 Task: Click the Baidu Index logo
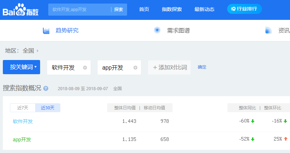[x=21, y=10]
